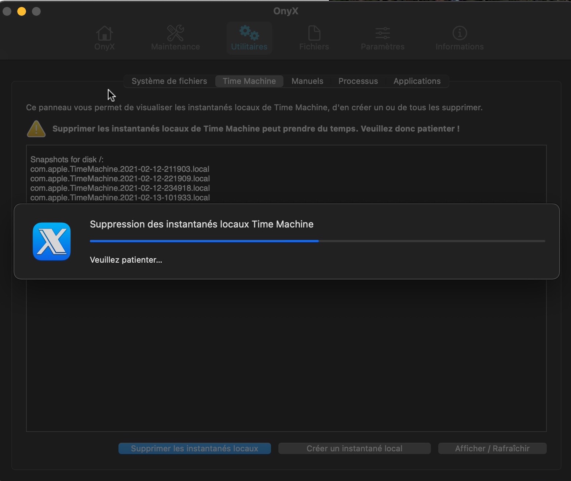Select snapshot 2021-02-12-234918.local entry
This screenshot has height=481, width=571.
tap(120, 188)
